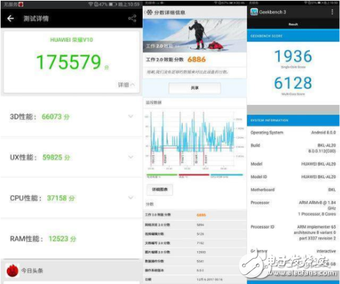Collapse the 详细 details chevron
The width and height of the screenshot is (340, 284).
(132, 85)
